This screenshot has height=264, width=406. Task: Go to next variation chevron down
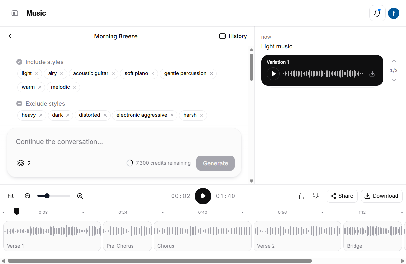click(394, 80)
